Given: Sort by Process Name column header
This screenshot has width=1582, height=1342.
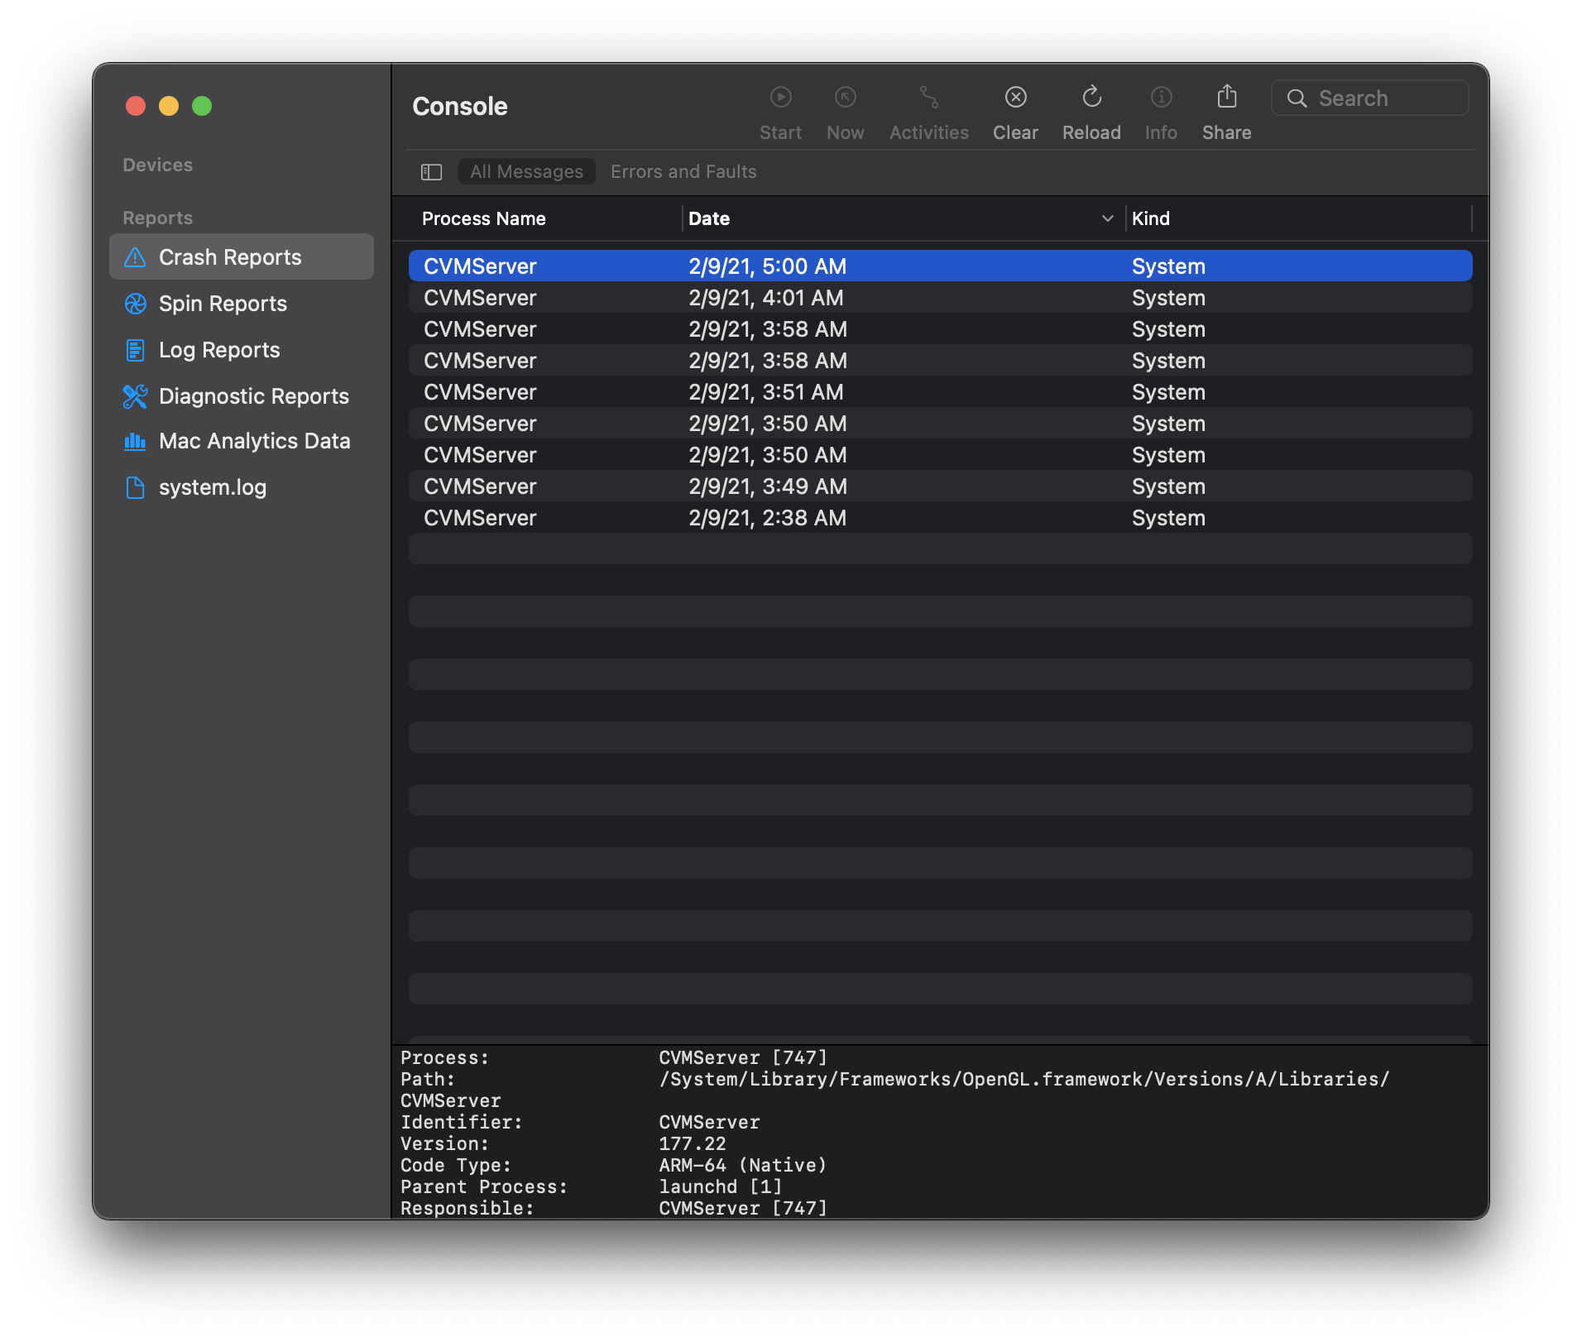Looking at the screenshot, I should tap(484, 219).
